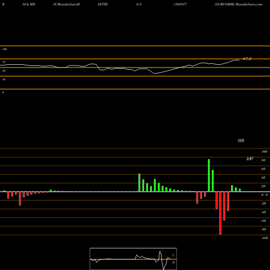Click the '-3' label in mini chart
This screenshot has width=270, height=270.
click(173, 262)
